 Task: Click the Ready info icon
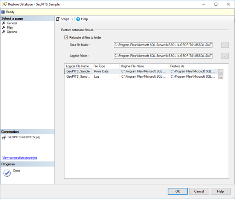(3, 12)
